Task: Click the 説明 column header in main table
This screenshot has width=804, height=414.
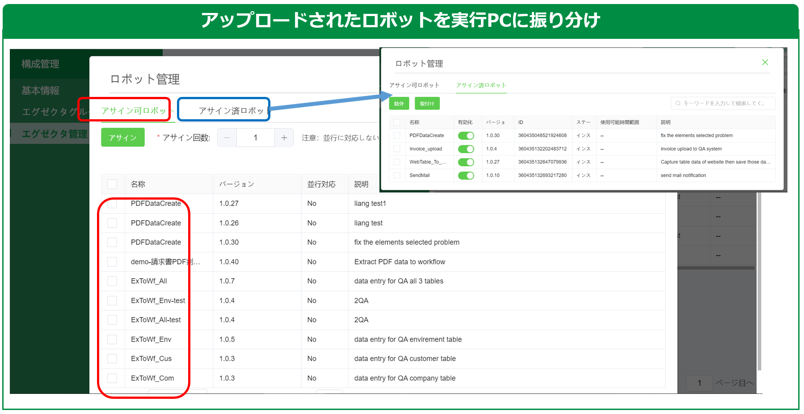Action: [x=362, y=184]
